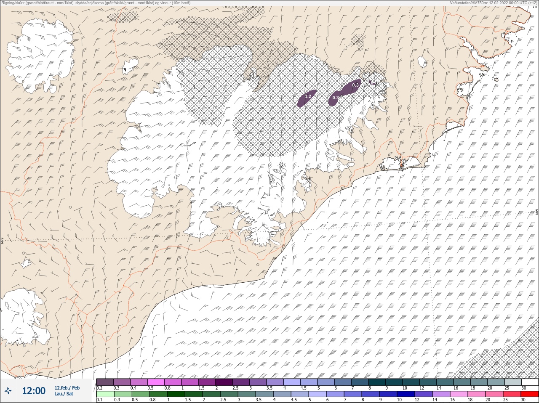Select the darkest purple swatch labeled 2 in the upper legend
The image size is (539, 403).
coord(224,382)
